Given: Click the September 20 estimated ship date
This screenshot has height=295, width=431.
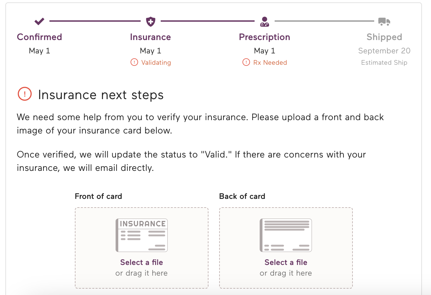Looking at the screenshot, I should (384, 51).
